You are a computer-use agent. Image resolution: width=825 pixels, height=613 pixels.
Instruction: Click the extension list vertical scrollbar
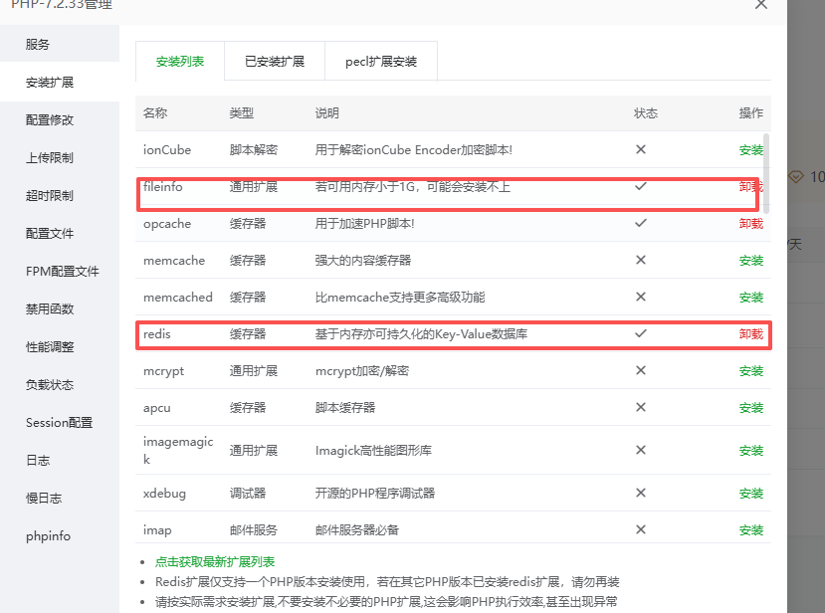[x=766, y=173]
